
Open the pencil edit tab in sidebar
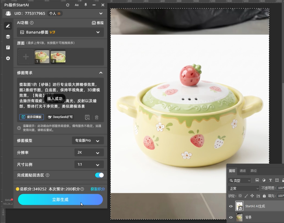coord(8,26)
